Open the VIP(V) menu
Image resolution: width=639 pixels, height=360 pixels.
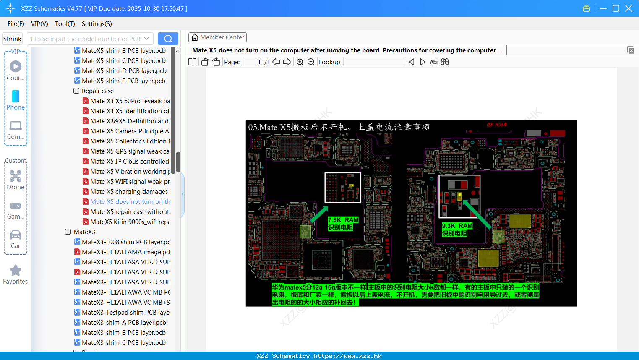39,24
